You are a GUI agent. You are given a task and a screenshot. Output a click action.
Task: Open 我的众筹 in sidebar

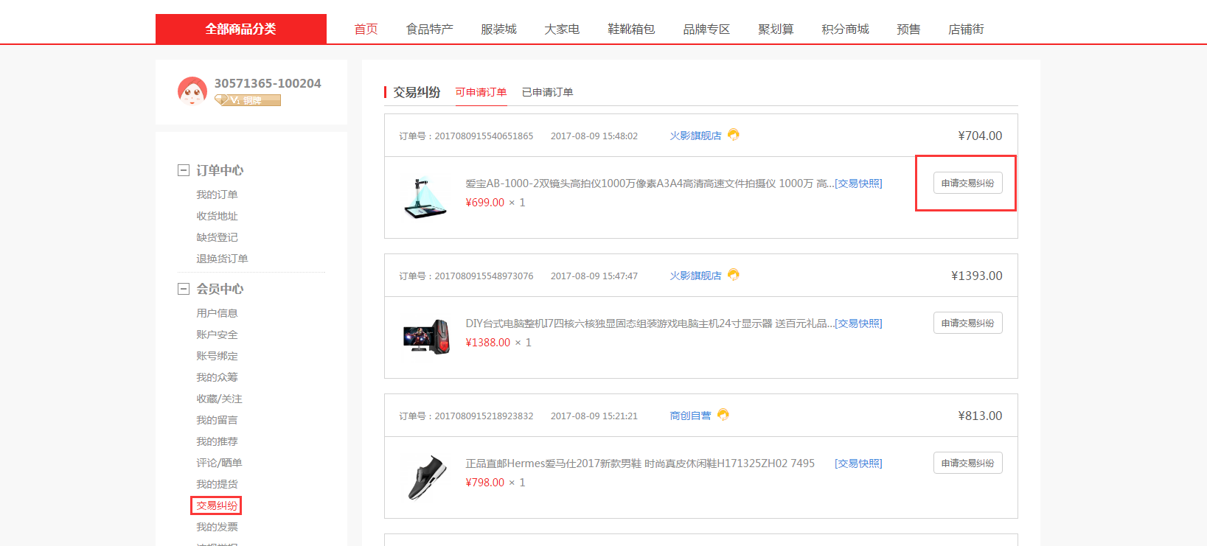coord(217,377)
